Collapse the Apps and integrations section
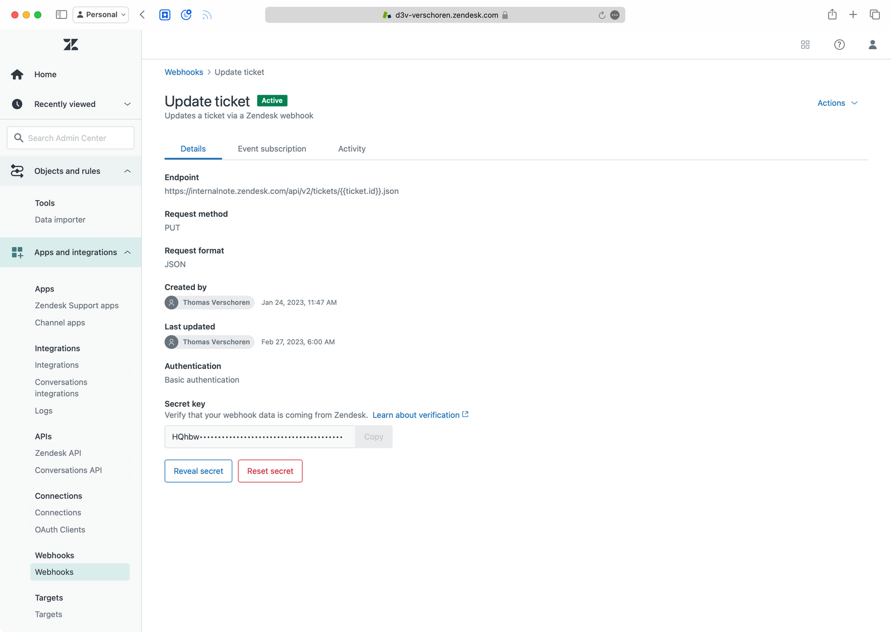This screenshot has height=632, width=891. click(128, 252)
